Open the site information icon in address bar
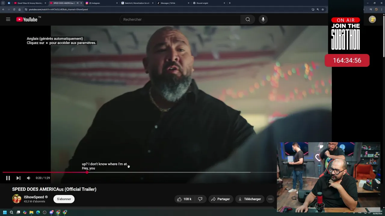The width and height of the screenshot is (385, 216). (x=26, y=9)
